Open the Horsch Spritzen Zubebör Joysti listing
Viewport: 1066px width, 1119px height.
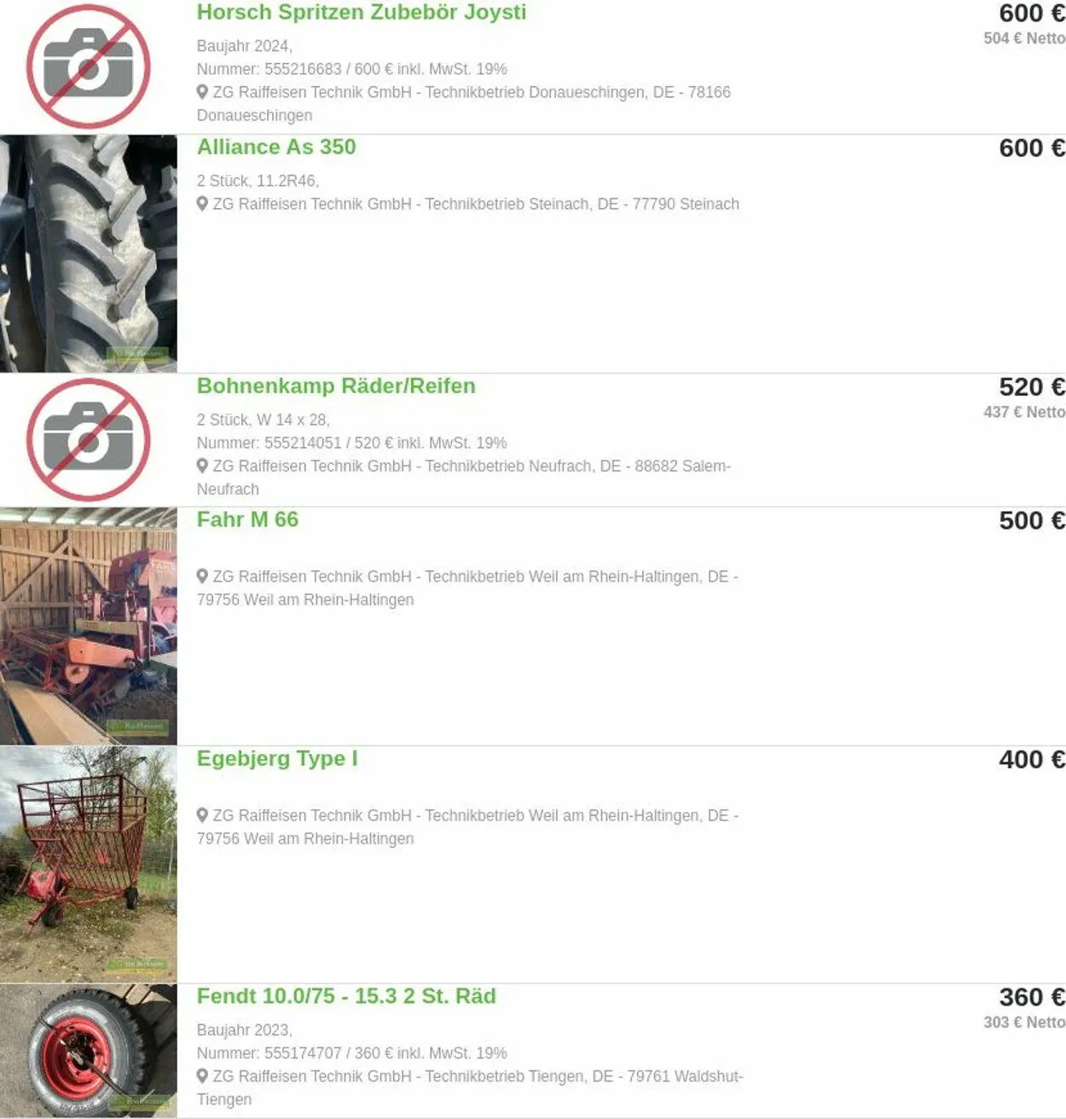coord(362,12)
